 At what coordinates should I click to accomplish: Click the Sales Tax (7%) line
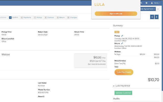coord(137,63)
